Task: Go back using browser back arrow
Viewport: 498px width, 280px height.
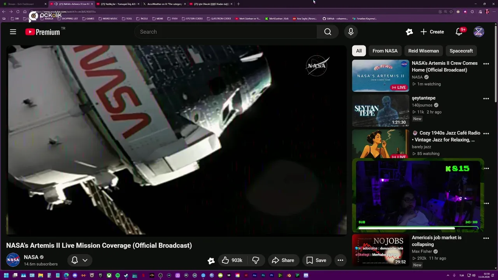Action: [5, 12]
